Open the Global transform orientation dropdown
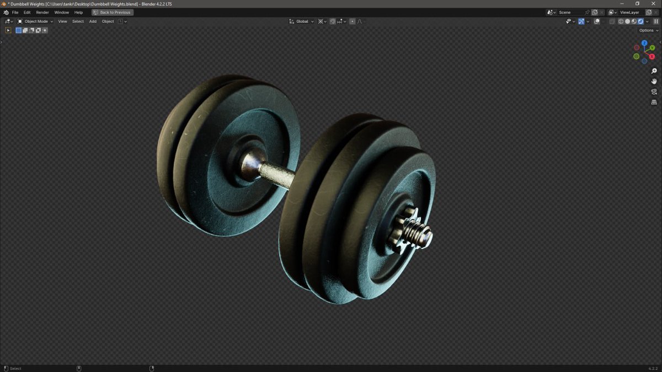This screenshot has height=372, width=662. point(301,21)
